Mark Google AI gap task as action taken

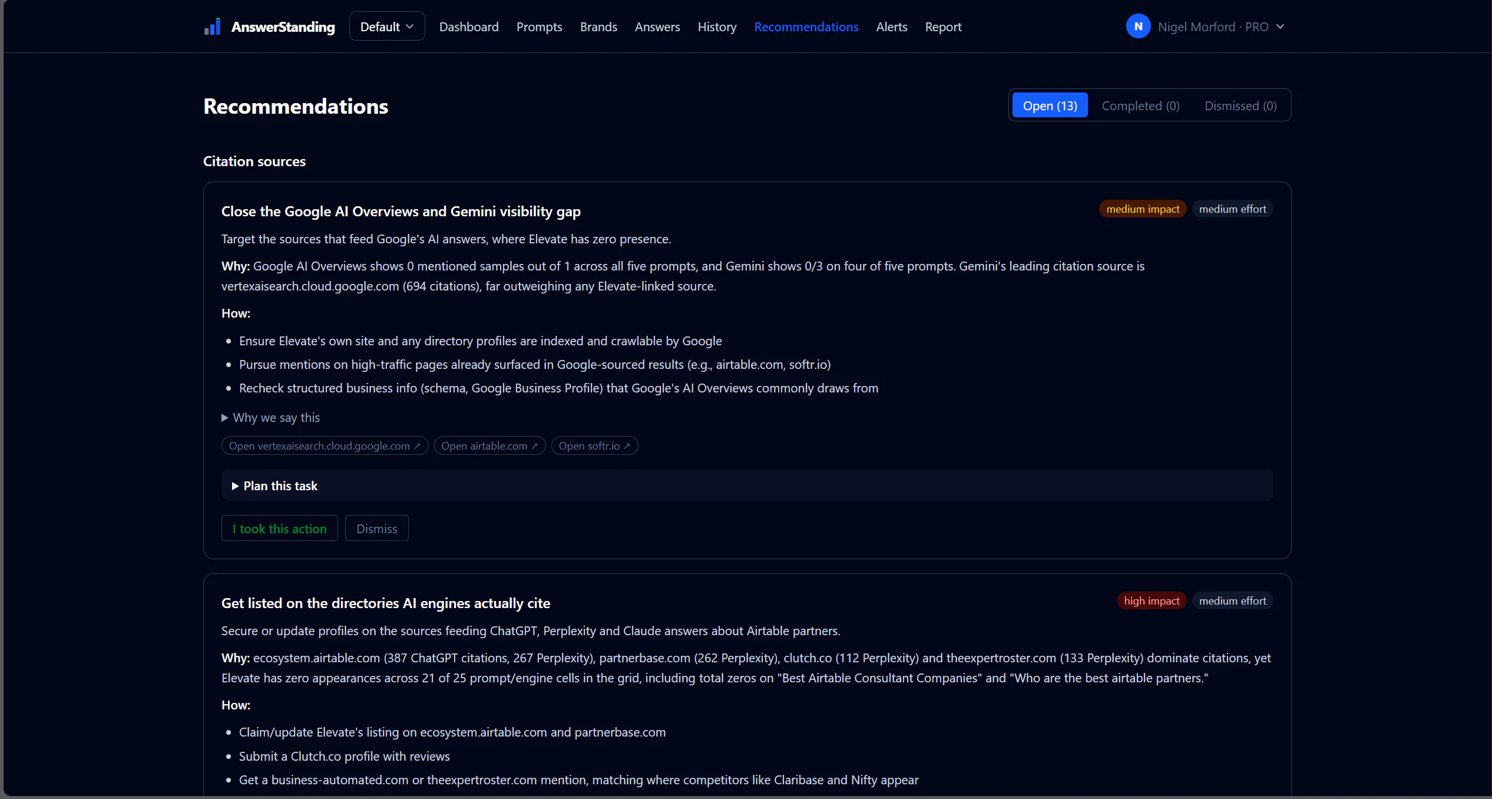(279, 529)
